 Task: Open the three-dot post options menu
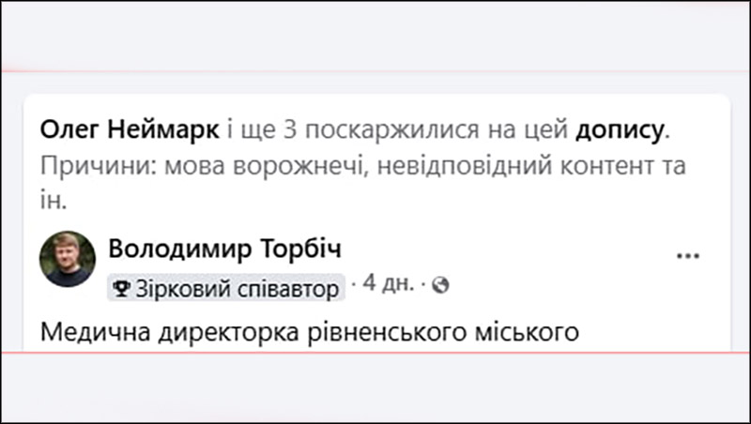[x=688, y=256]
